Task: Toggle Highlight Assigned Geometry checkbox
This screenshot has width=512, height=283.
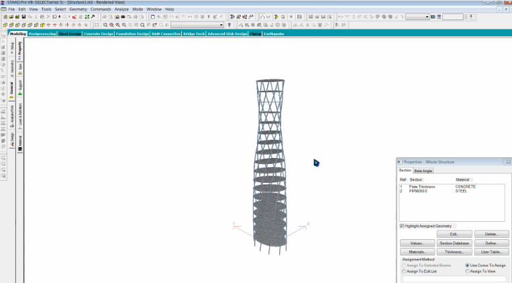Action: [x=402, y=226]
